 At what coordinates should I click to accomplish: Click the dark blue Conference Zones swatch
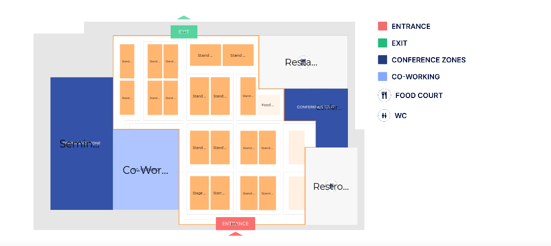[x=382, y=60]
